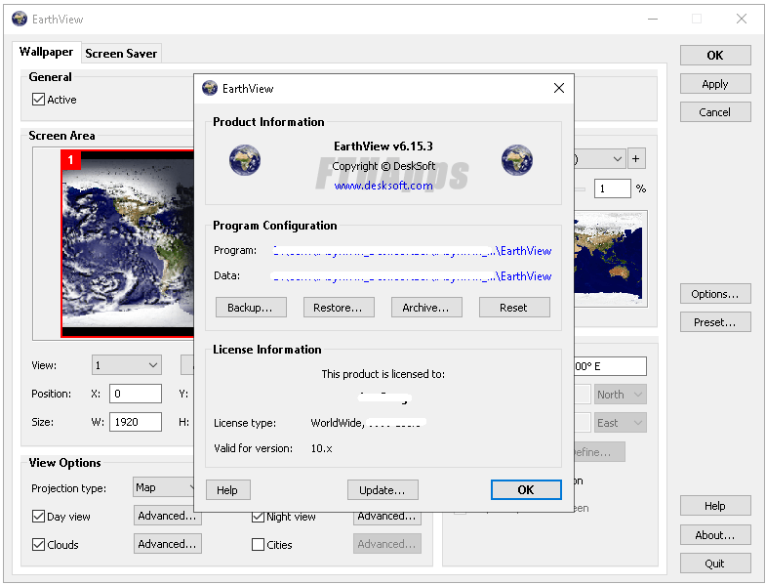The width and height of the screenshot is (766, 585).
Task: Click the left globe icon in Product Information
Action: pos(245,160)
